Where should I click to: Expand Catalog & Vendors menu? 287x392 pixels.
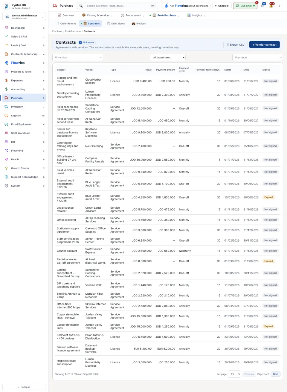[97, 15]
